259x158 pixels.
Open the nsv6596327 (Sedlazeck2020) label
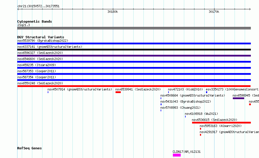click(40, 53)
